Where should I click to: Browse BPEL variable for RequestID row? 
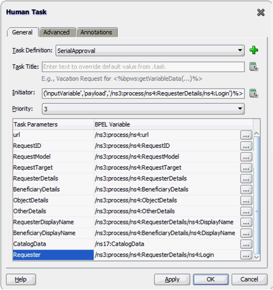click(x=246, y=146)
